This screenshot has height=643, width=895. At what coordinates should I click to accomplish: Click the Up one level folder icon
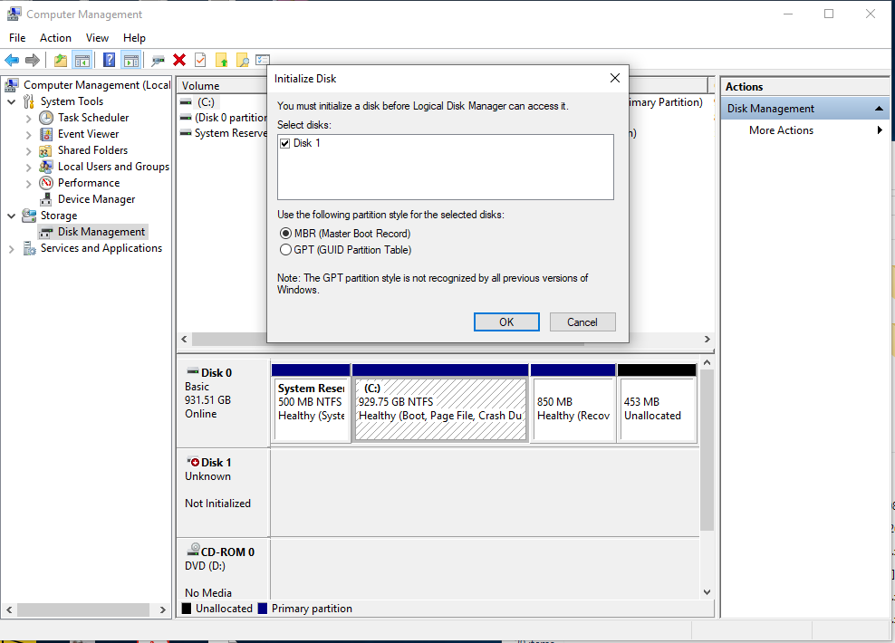click(x=61, y=60)
